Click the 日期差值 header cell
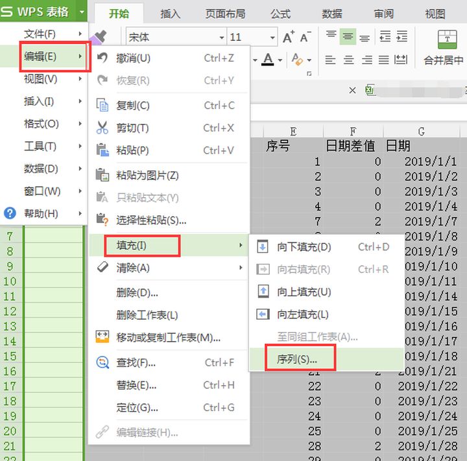The image size is (467, 461). (x=353, y=147)
